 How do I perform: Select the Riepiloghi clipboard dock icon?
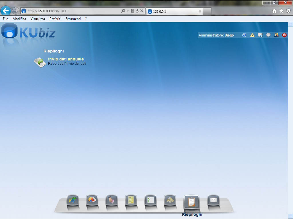pos(191,202)
